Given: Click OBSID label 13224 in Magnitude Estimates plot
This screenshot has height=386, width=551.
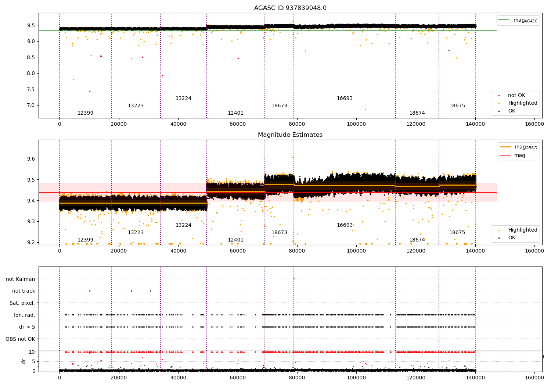Looking at the screenshot, I should pyautogui.click(x=183, y=225).
